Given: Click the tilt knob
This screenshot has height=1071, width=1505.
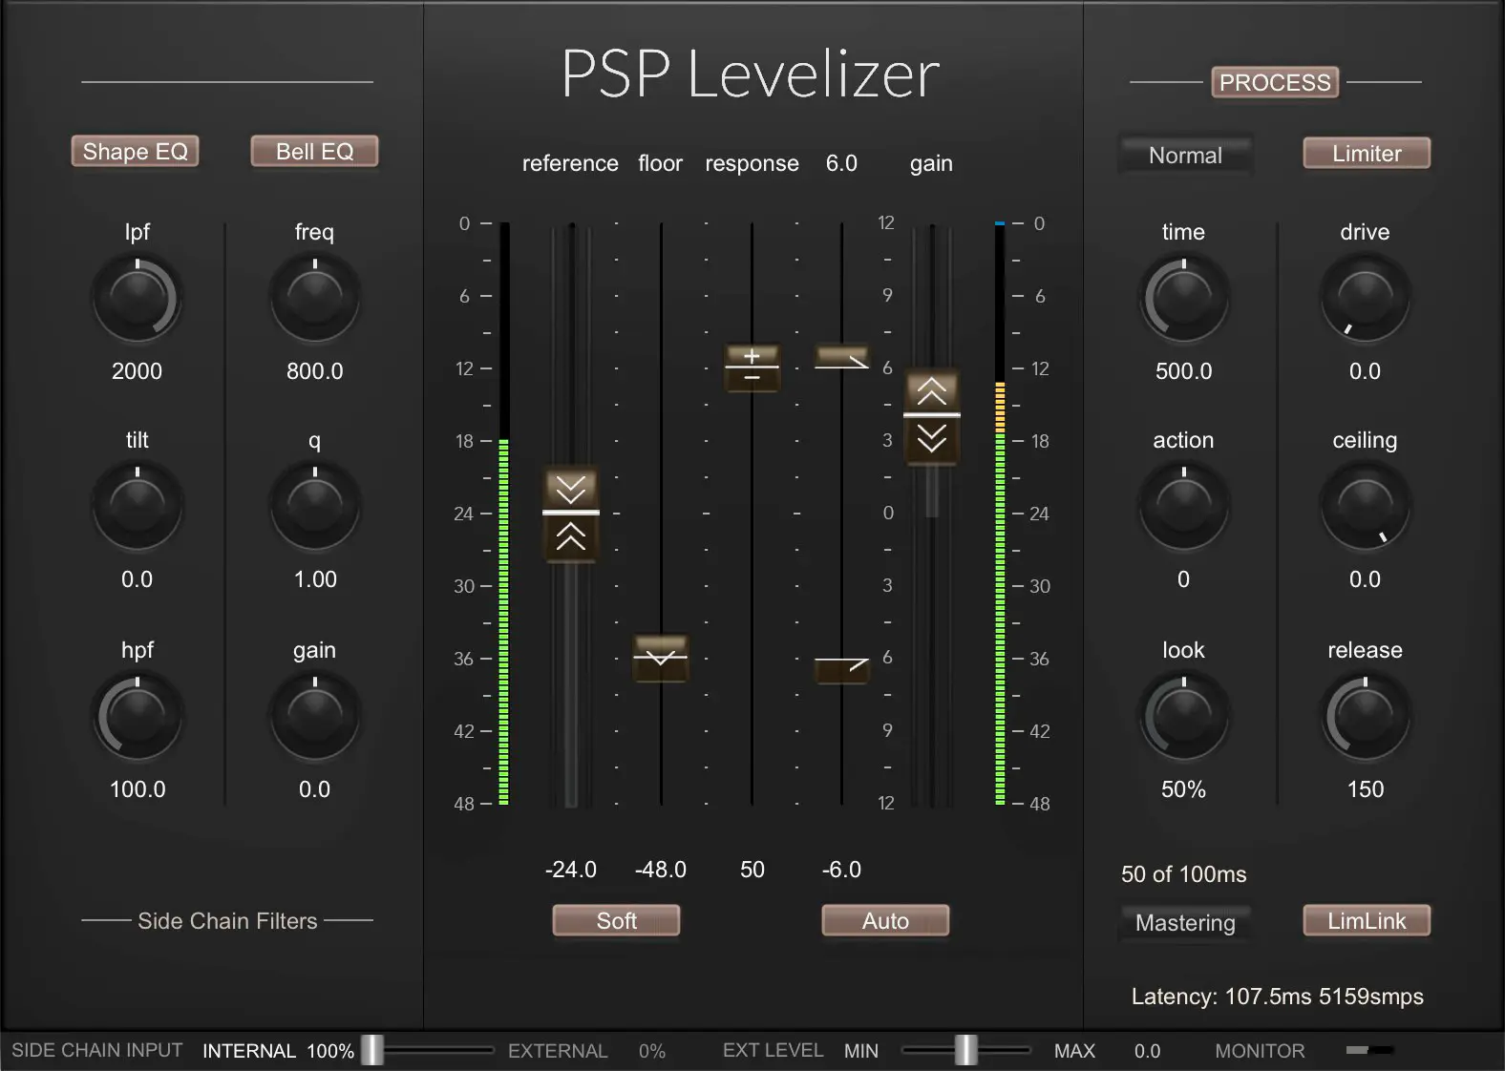Looking at the screenshot, I should [138, 508].
